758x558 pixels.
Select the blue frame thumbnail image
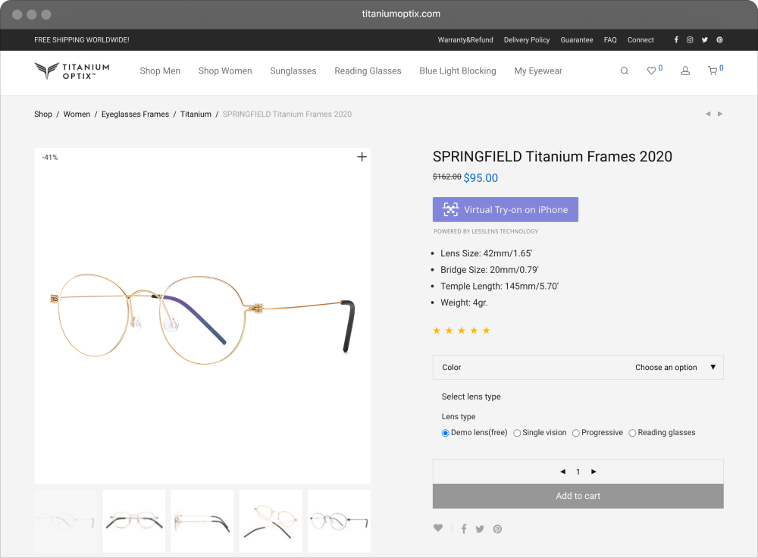pos(339,522)
